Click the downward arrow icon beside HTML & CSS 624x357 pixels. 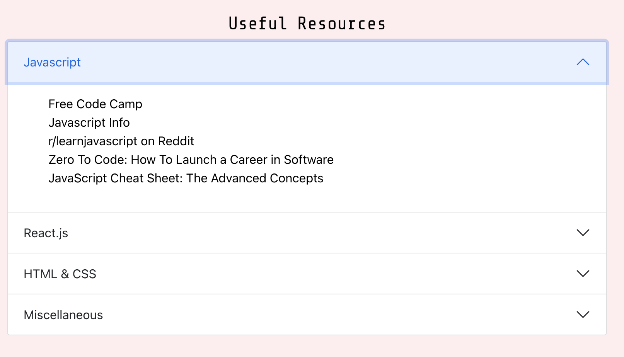[583, 274]
